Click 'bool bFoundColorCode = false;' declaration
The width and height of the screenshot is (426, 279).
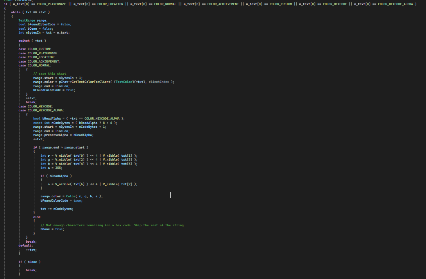tap(45, 25)
